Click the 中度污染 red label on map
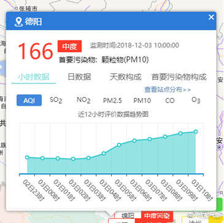 coord(157,216)
